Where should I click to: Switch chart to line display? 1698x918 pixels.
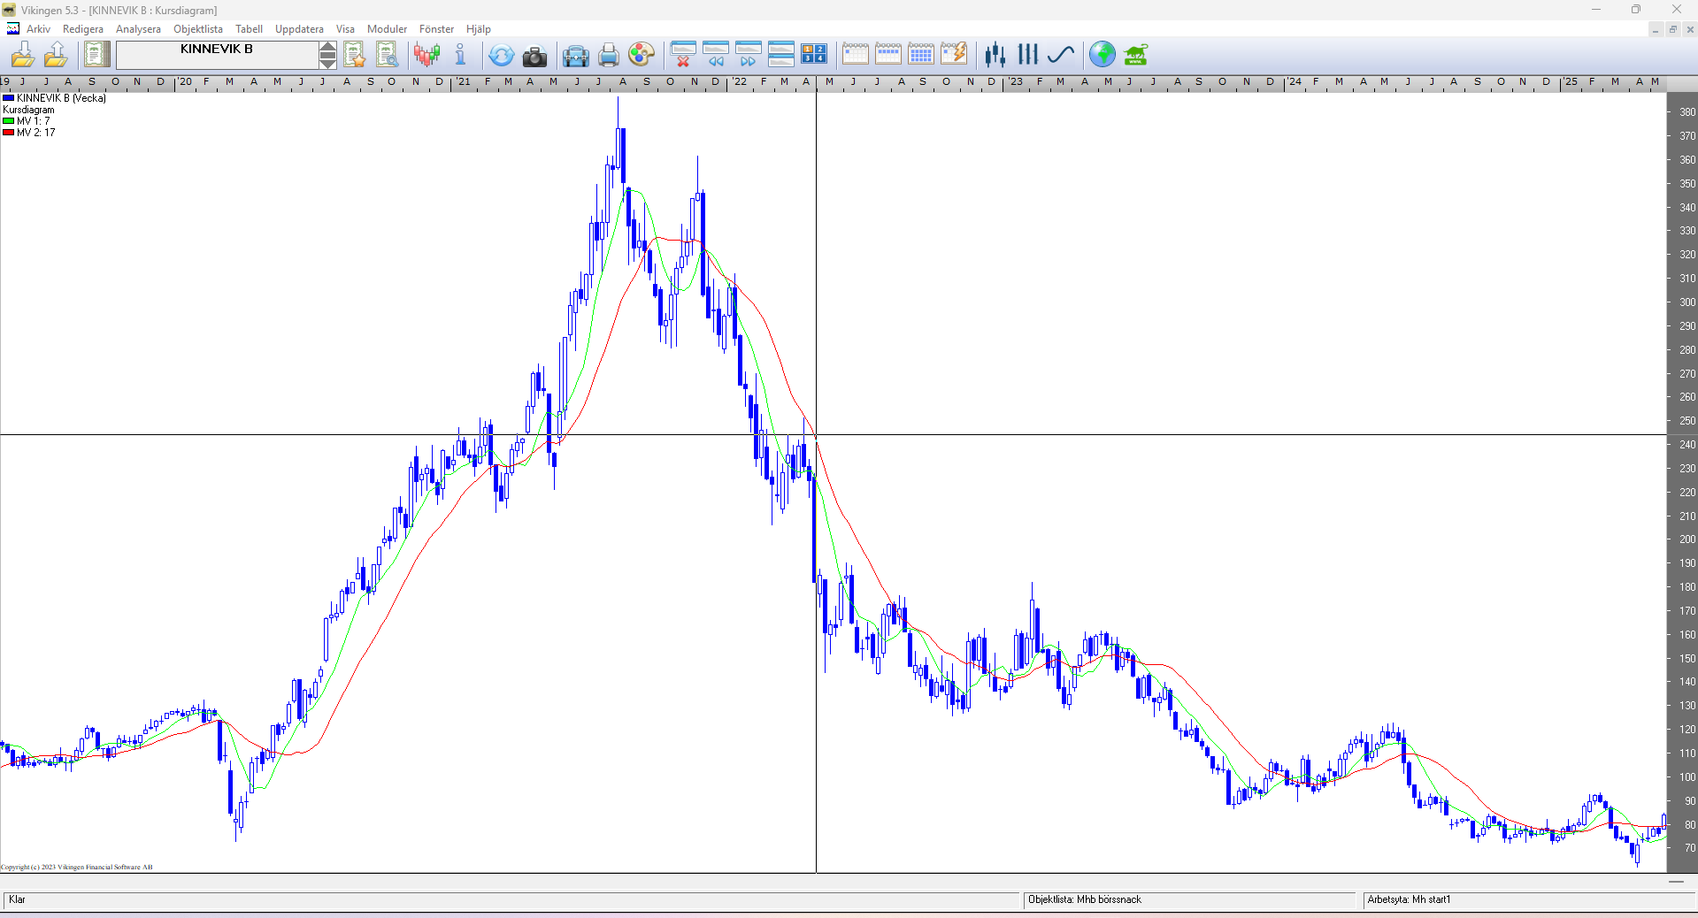[1060, 55]
